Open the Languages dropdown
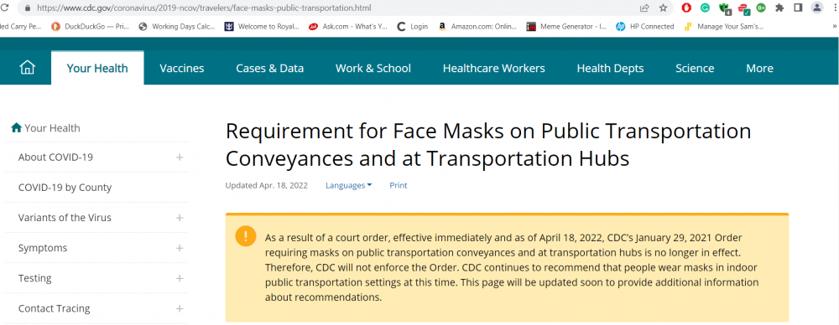The width and height of the screenshot is (839, 325). coord(349,185)
